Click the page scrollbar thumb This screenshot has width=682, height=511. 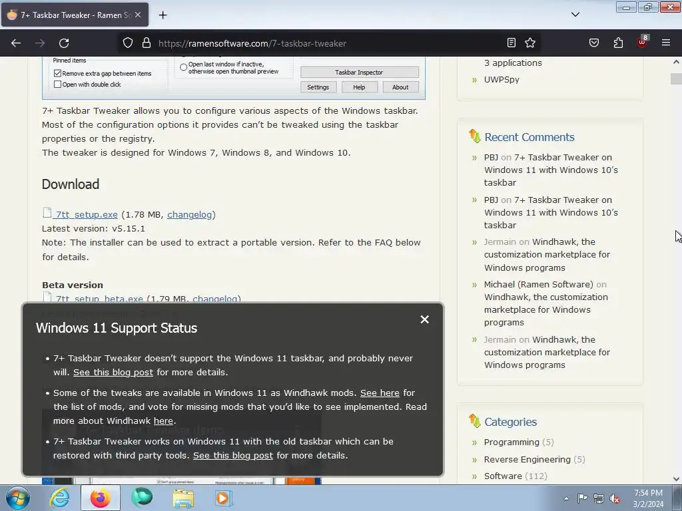point(676,79)
